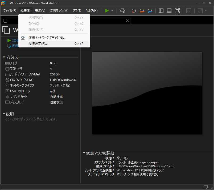Click the VMware Workstation title bar app icon
This screenshot has width=214, height=190.
point(3,3)
